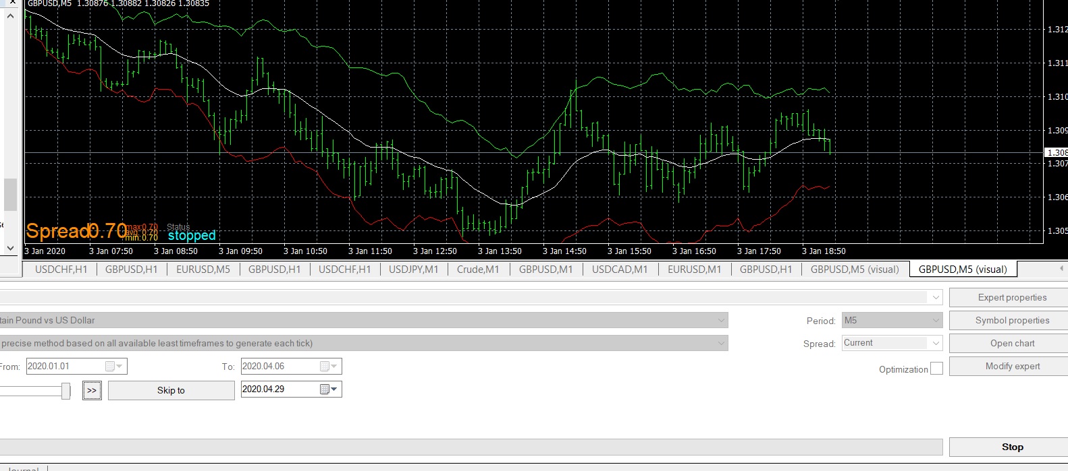Click the To date 2020.04.06 field
1068x471 pixels.
click(291, 366)
